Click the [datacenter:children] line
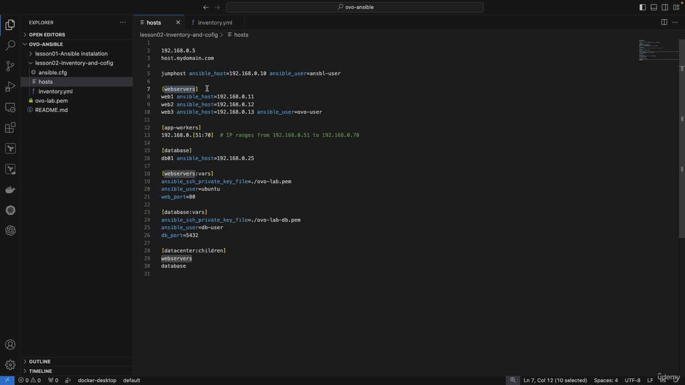This screenshot has height=385, width=685. coord(193,250)
